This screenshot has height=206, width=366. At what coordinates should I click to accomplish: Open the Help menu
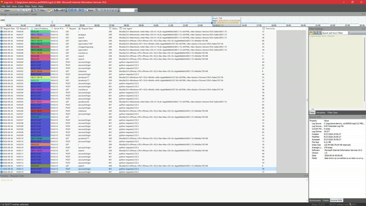point(41,7)
